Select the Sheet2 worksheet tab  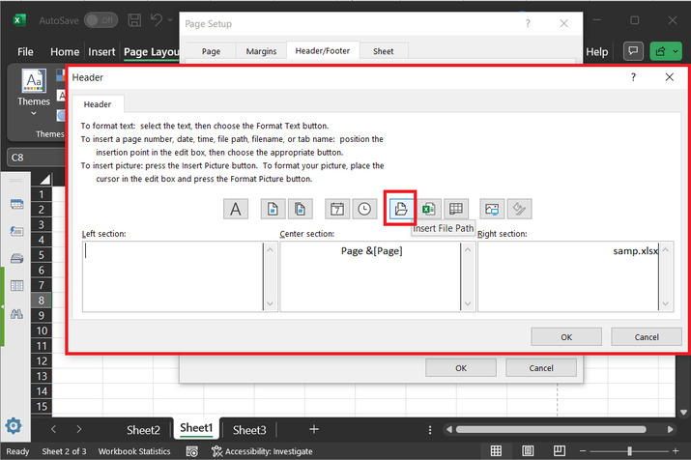[x=143, y=430]
